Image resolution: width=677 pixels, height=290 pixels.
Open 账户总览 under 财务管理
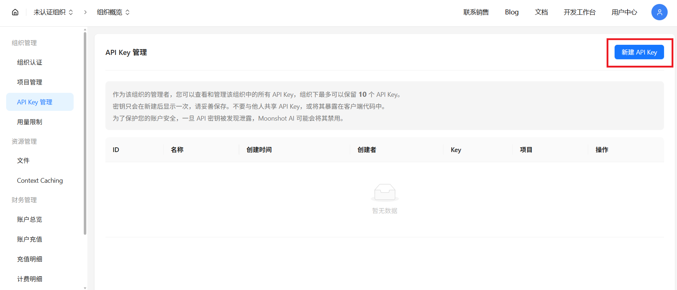[40, 220]
